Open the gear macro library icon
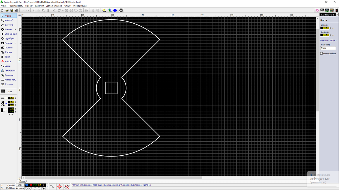 tap(121, 10)
